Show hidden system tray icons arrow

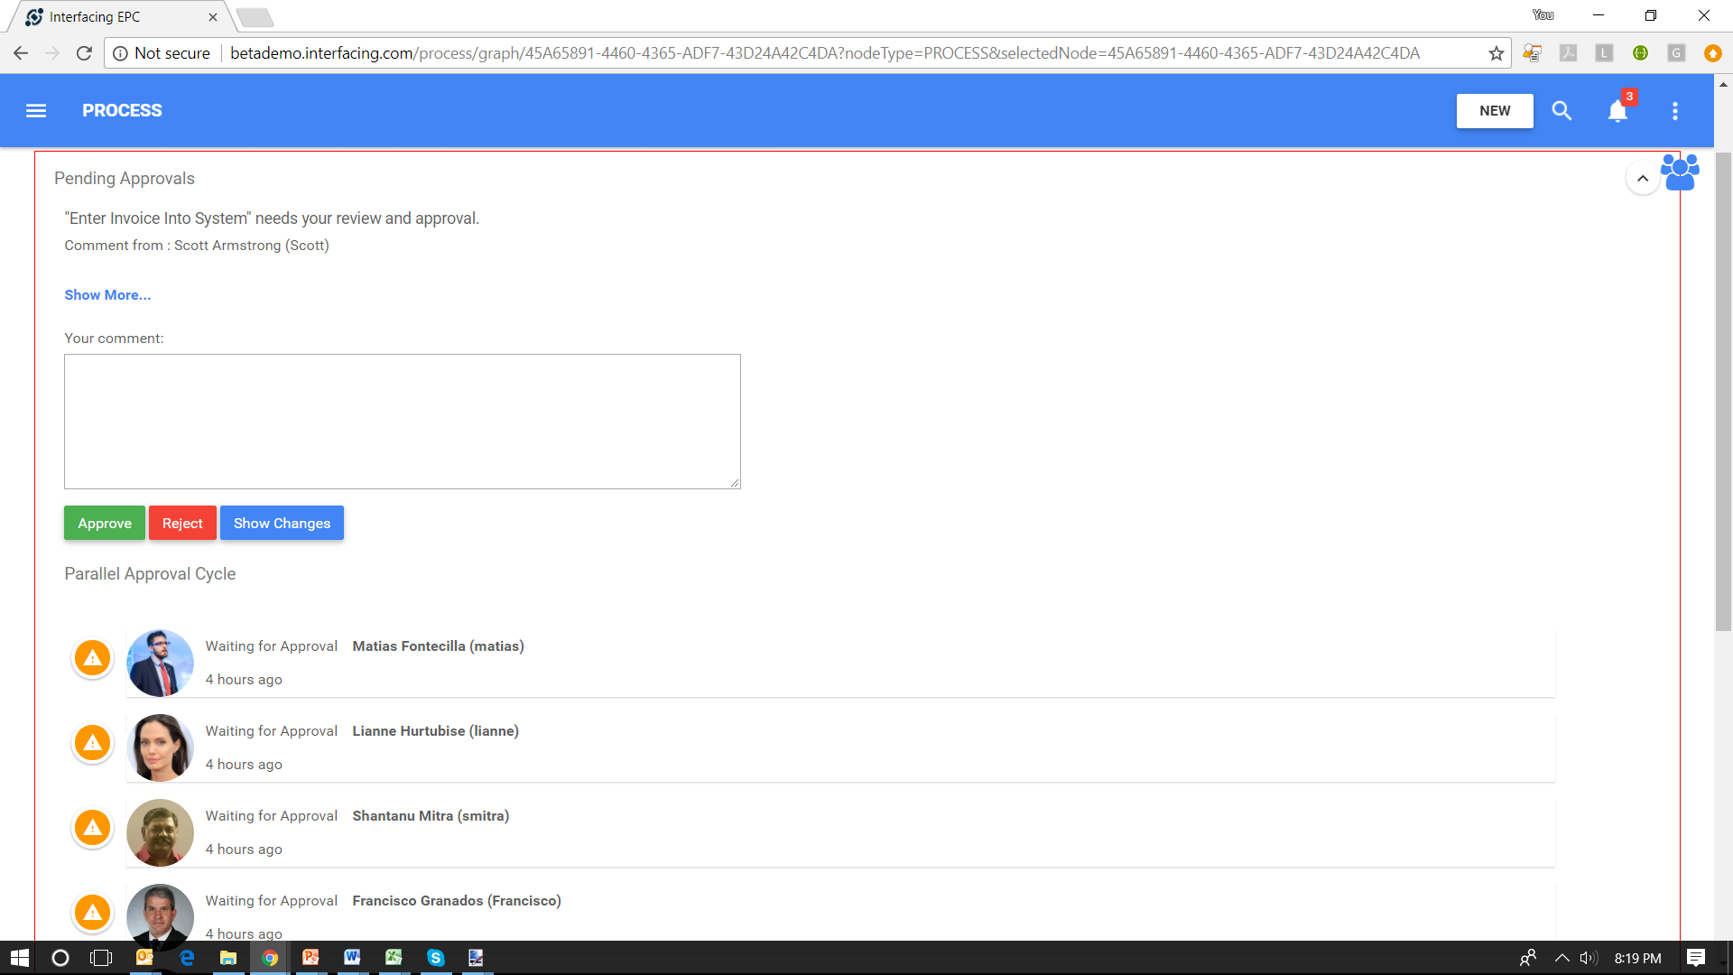point(1562,958)
